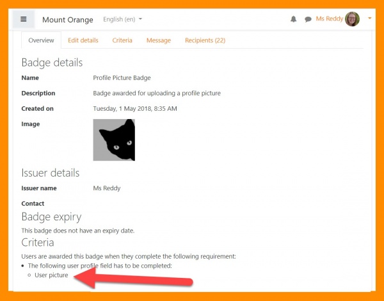Open the Edit details tab
The image size is (384, 301).
(83, 40)
